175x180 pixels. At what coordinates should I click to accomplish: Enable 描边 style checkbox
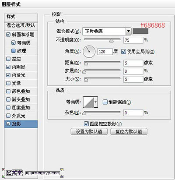(x=8, y=59)
